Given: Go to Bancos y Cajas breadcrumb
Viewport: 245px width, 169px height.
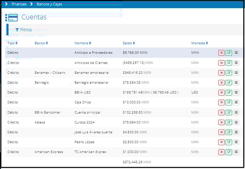Looking at the screenshot, I should pyautogui.click(x=49, y=4).
